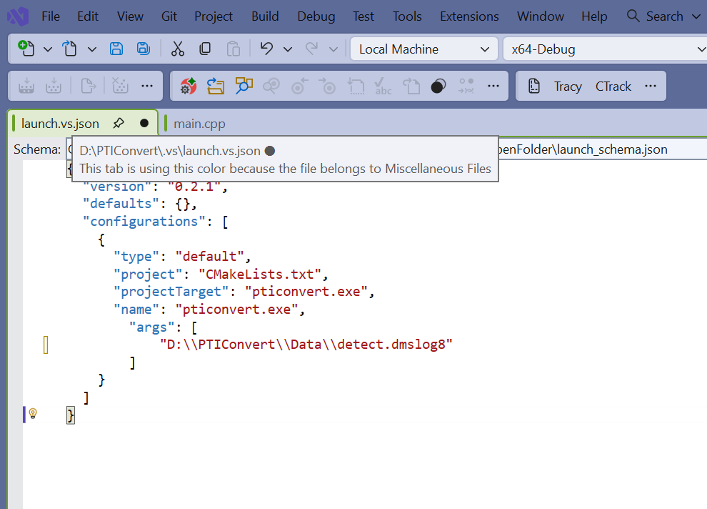Click the Save icon in the toolbar
Image resolution: width=707 pixels, height=509 pixels.
(x=116, y=49)
